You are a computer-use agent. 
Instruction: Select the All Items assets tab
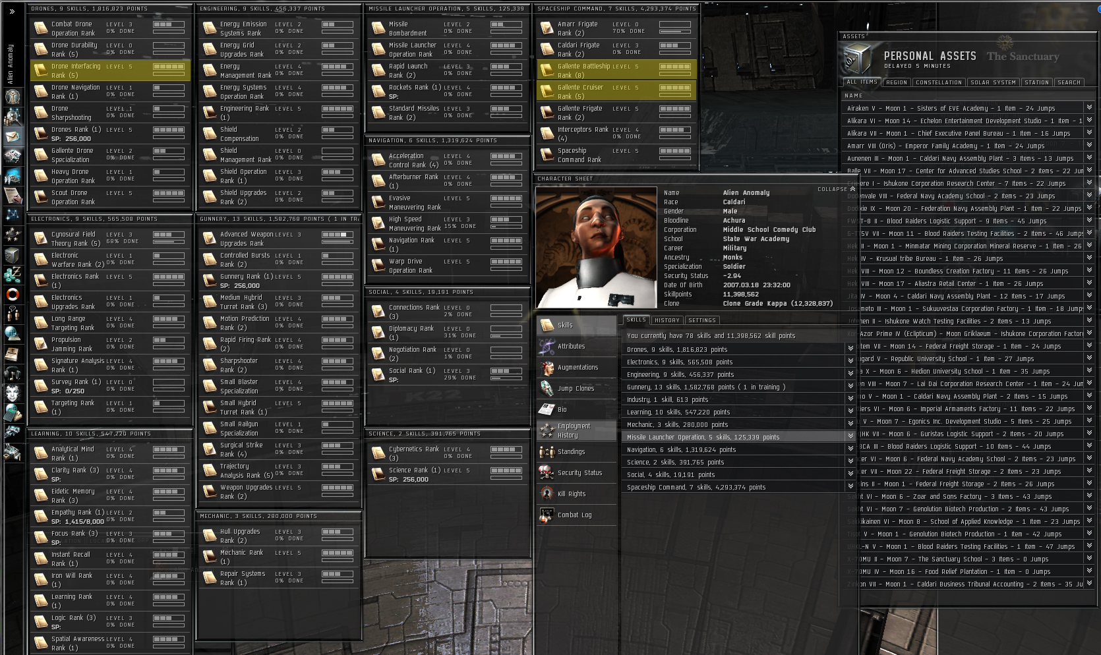(x=862, y=82)
